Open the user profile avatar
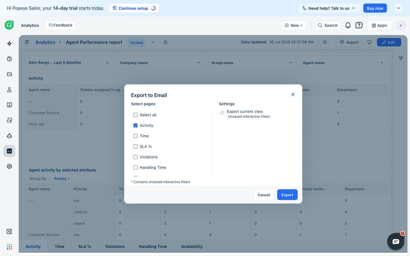This screenshot has height=256, width=410. pyautogui.click(x=401, y=25)
